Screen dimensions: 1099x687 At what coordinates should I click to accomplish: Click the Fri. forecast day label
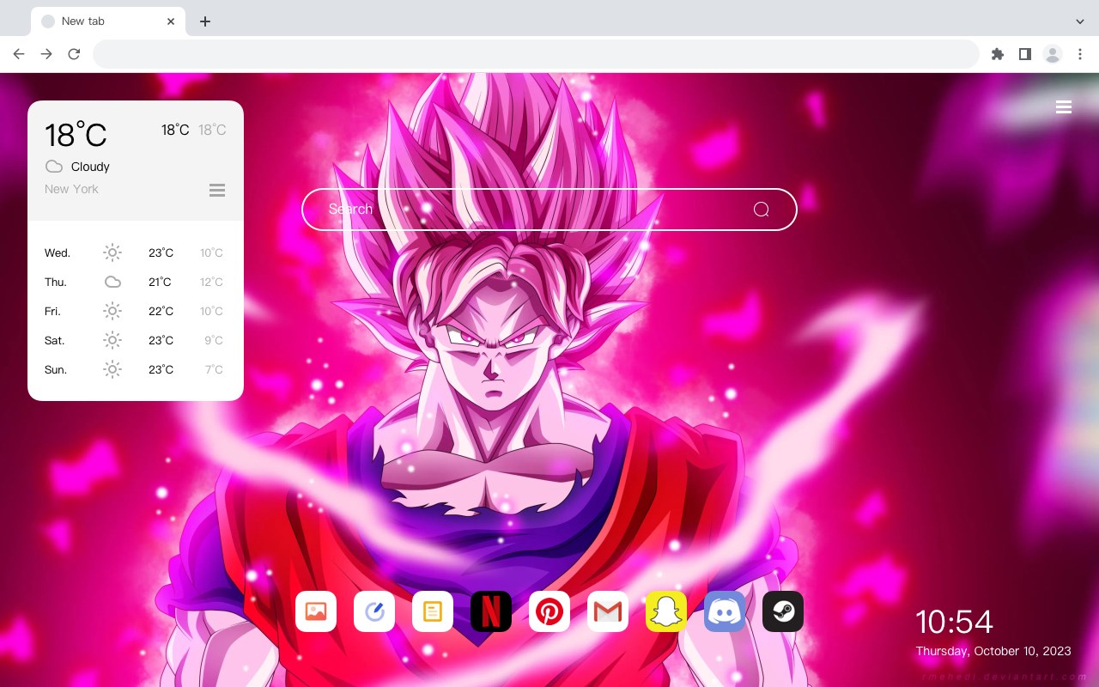tap(52, 311)
